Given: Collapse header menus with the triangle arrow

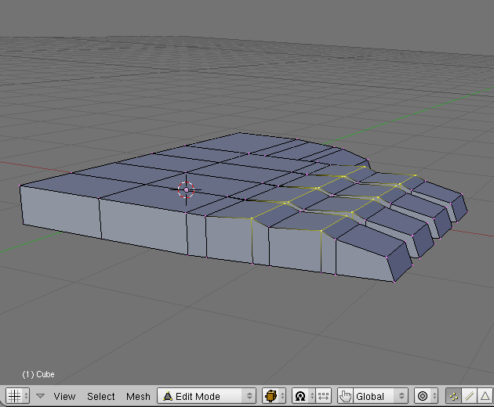Looking at the screenshot, I should click(x=40, y=396).
